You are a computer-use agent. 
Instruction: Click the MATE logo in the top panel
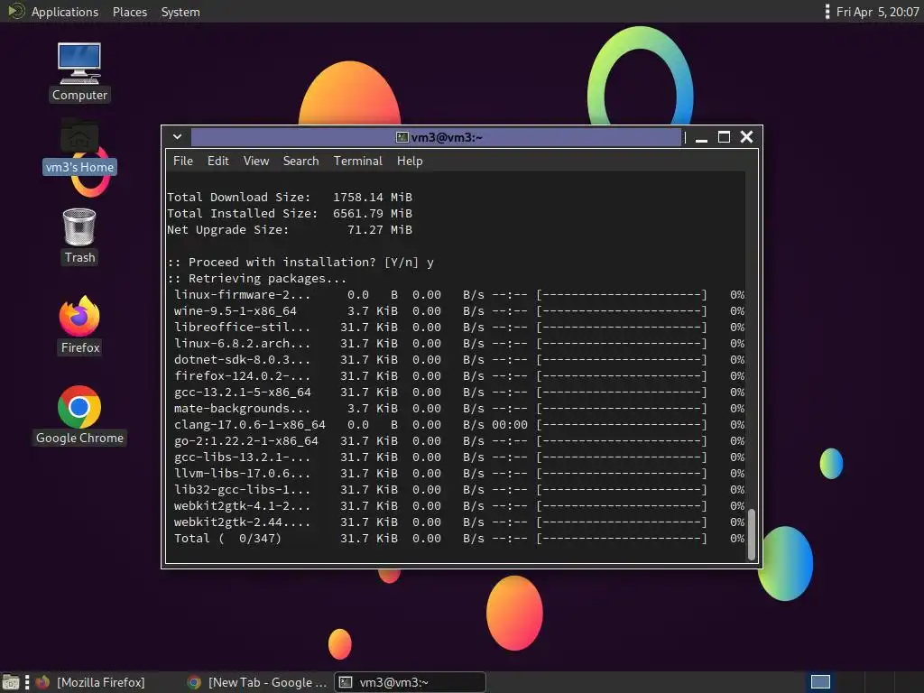16,11
